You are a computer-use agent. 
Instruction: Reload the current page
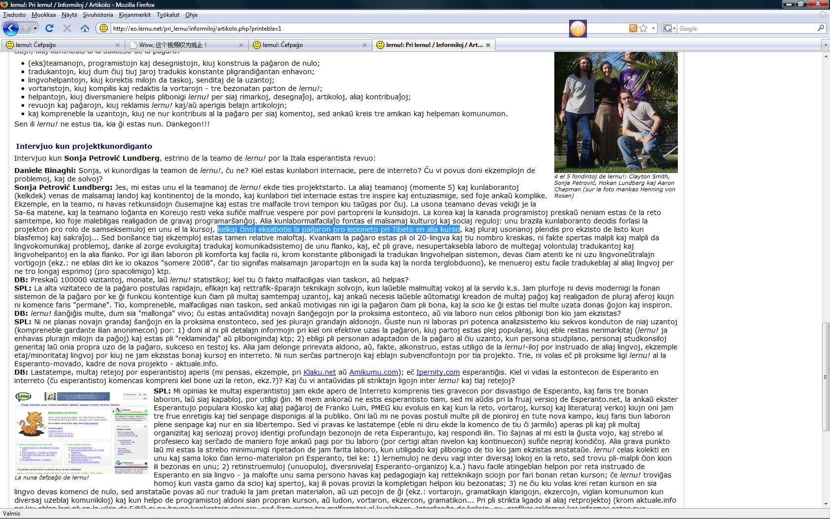(x=49, y=28)
